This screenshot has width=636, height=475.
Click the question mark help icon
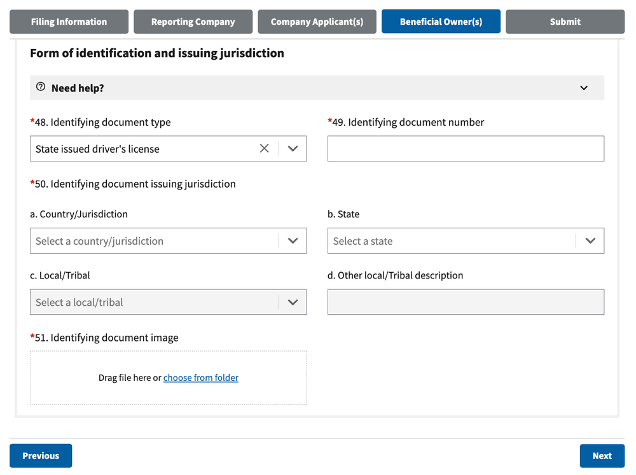click(x=41, y=87)
